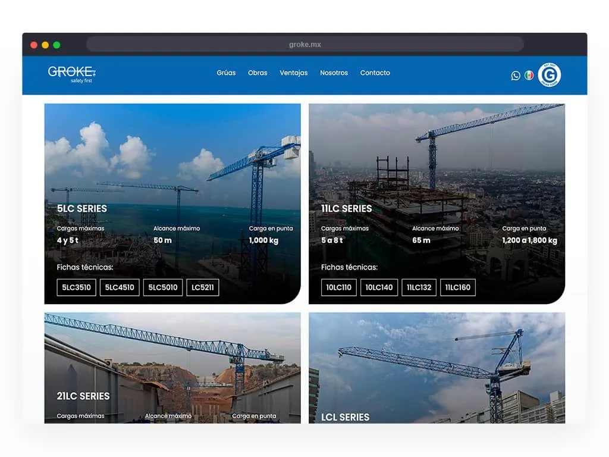Select the LCL SERIES crane card

(437, 369)
